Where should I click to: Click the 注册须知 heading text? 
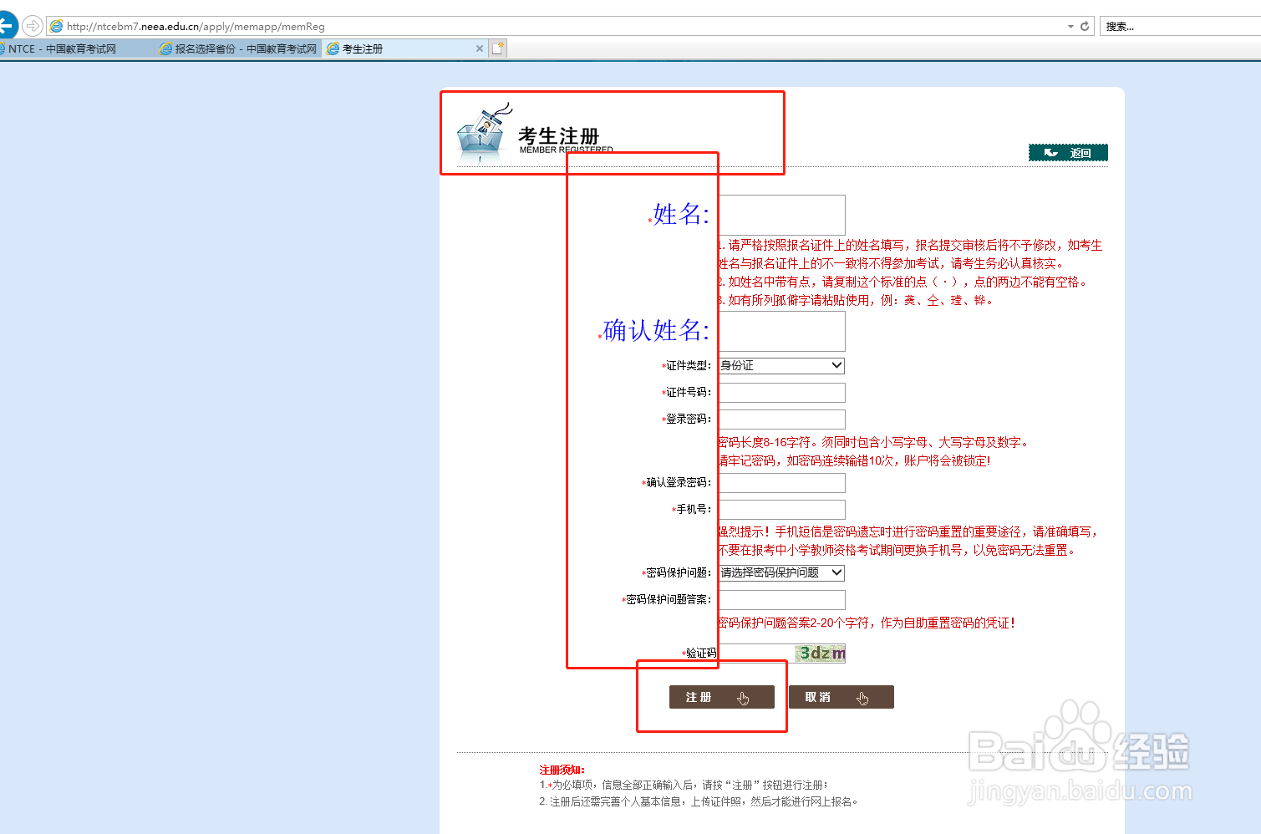[x=562, y=770]
